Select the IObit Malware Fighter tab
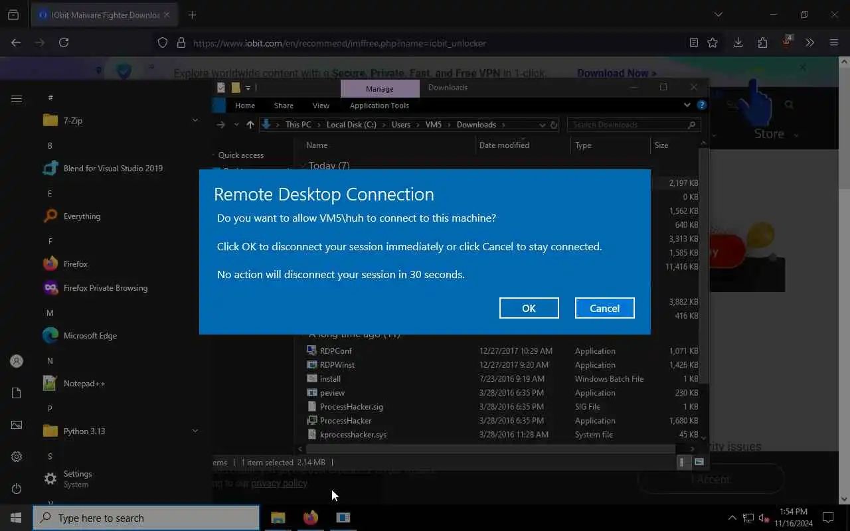Screen dimensions: 850x531 (x=104, y=15)
